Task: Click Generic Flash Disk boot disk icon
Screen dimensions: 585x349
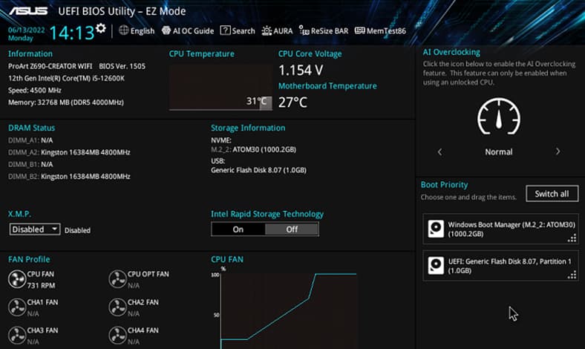Action: click(x=436, y=265)
